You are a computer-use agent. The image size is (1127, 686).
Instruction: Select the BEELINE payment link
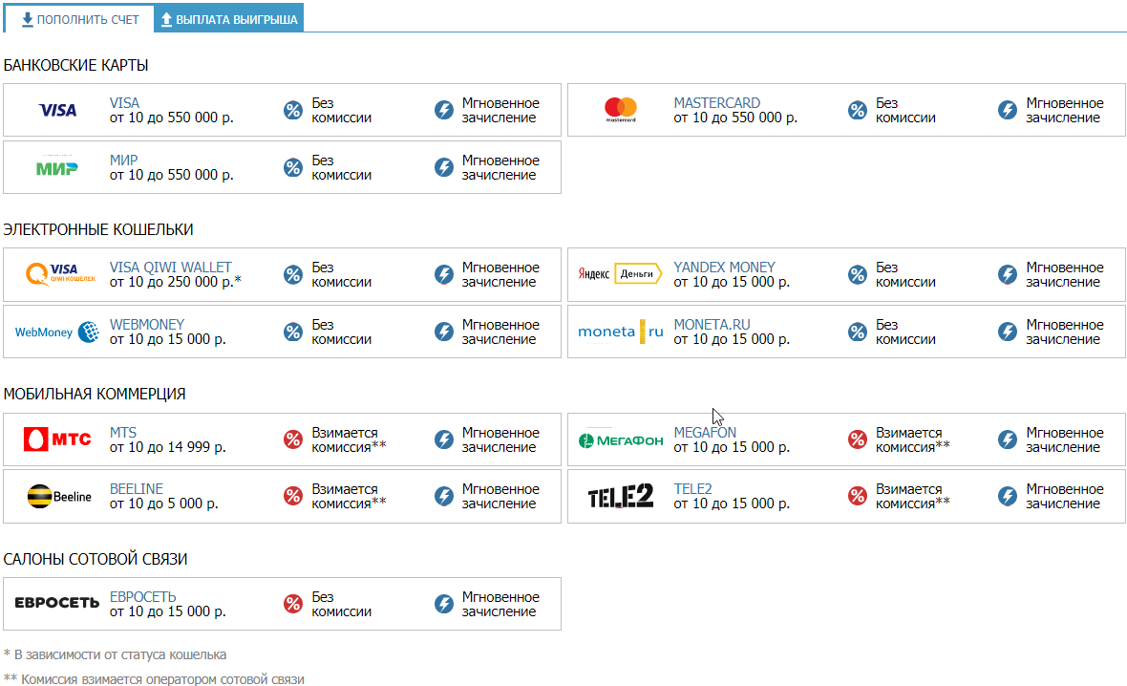click(x=137, y=488)
